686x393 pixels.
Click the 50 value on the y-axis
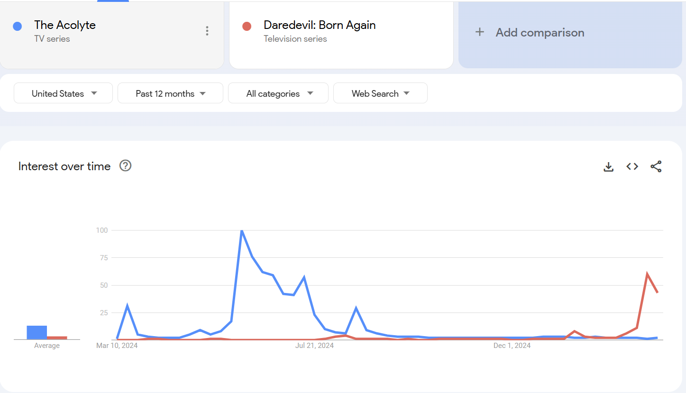pyautogui.click(x=104, y=285)
